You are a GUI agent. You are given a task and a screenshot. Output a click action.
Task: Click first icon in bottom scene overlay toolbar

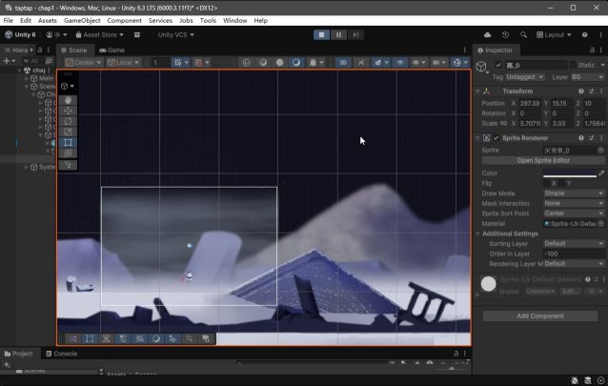tap(72, 339)
